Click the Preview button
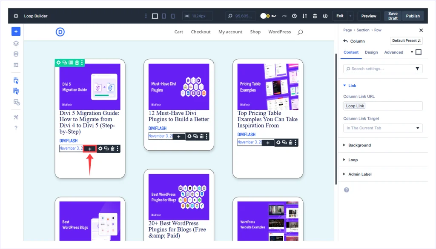The image size is (436, 249). point(369,16)
